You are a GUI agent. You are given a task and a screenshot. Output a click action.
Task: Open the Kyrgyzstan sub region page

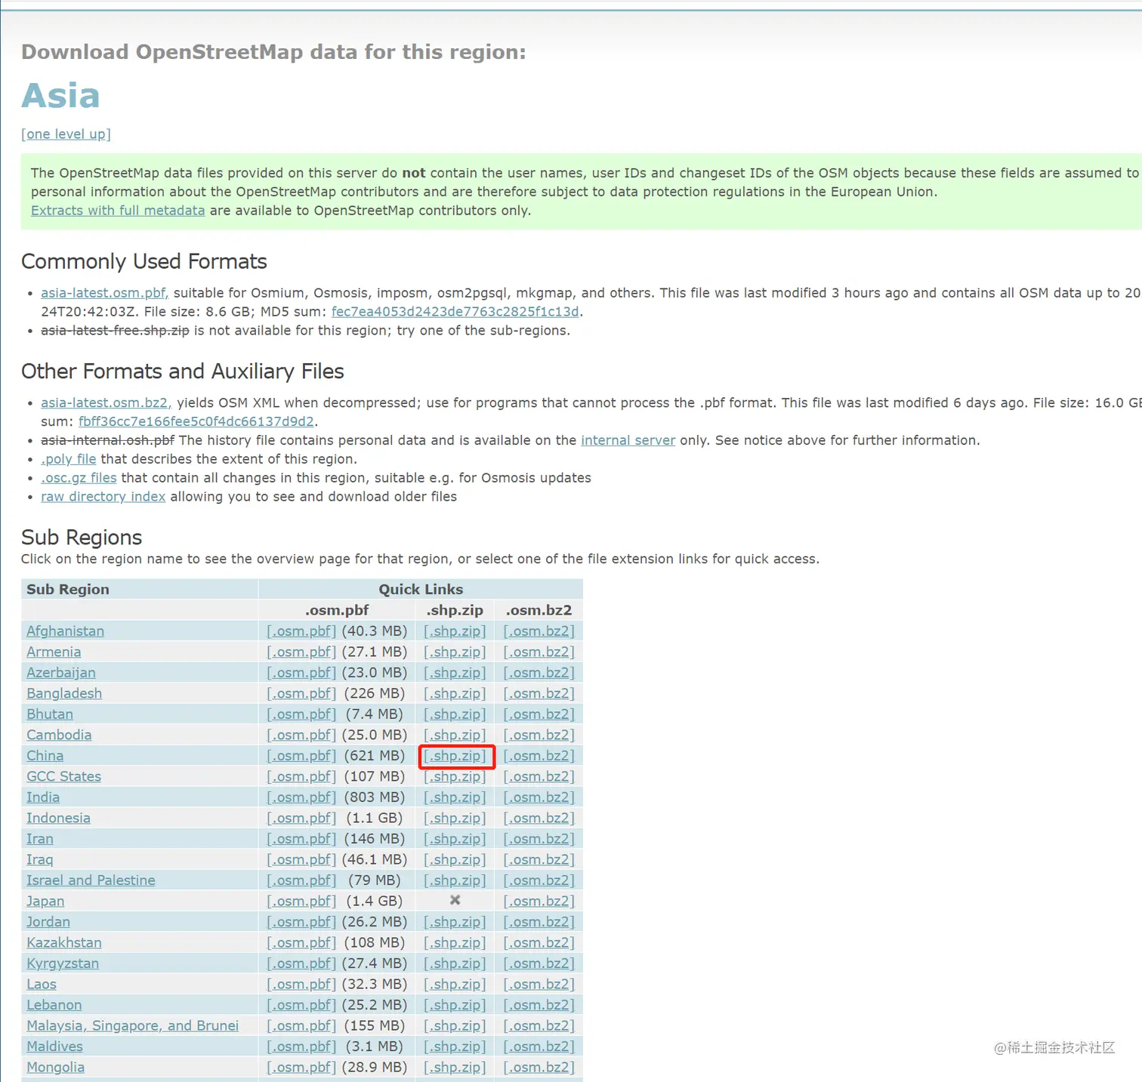(x=63, y=963)
